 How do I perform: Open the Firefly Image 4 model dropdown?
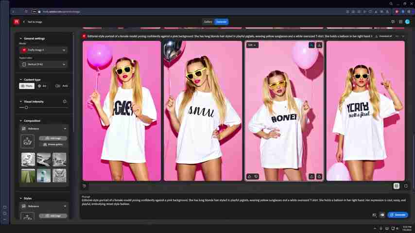pos(43,50)
